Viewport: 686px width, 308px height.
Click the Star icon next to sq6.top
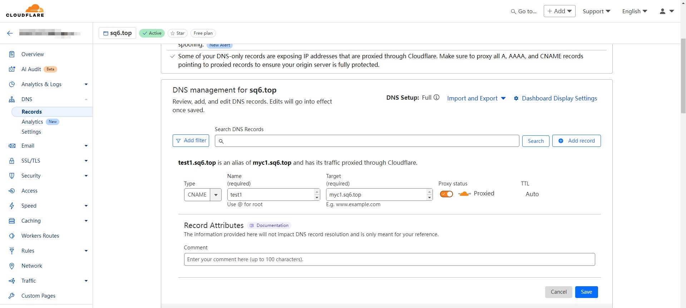(173, 33)
